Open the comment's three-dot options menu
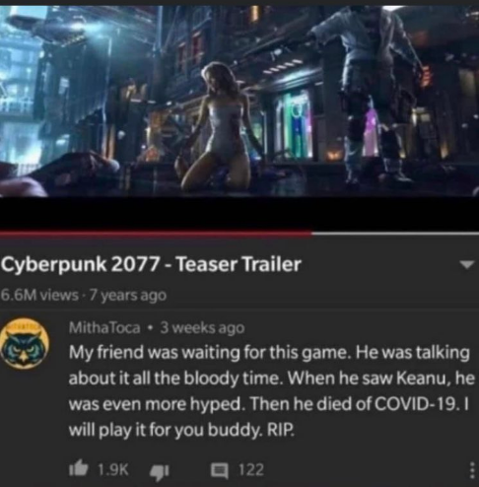Viewport: 479px width, 487px height. click(x=472, y=470)
